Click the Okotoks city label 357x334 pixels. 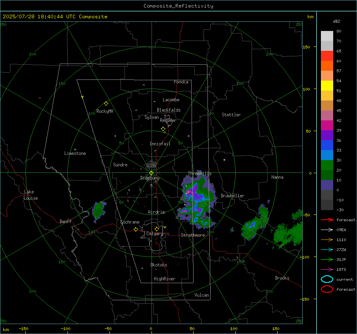click(159, 265)
